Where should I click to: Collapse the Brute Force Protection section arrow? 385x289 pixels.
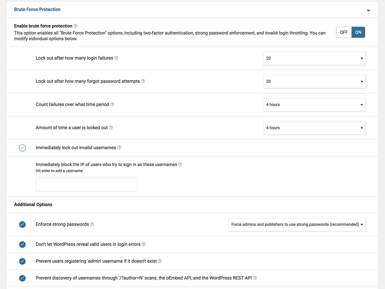click(x=368, y=11)
